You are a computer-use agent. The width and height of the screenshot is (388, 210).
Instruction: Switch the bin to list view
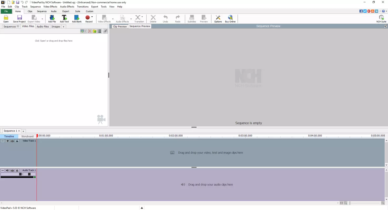pos(99,31)
